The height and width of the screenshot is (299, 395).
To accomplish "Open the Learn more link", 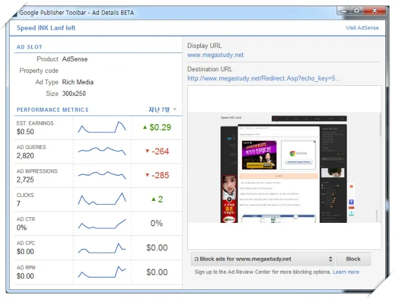I will point(345,272).
